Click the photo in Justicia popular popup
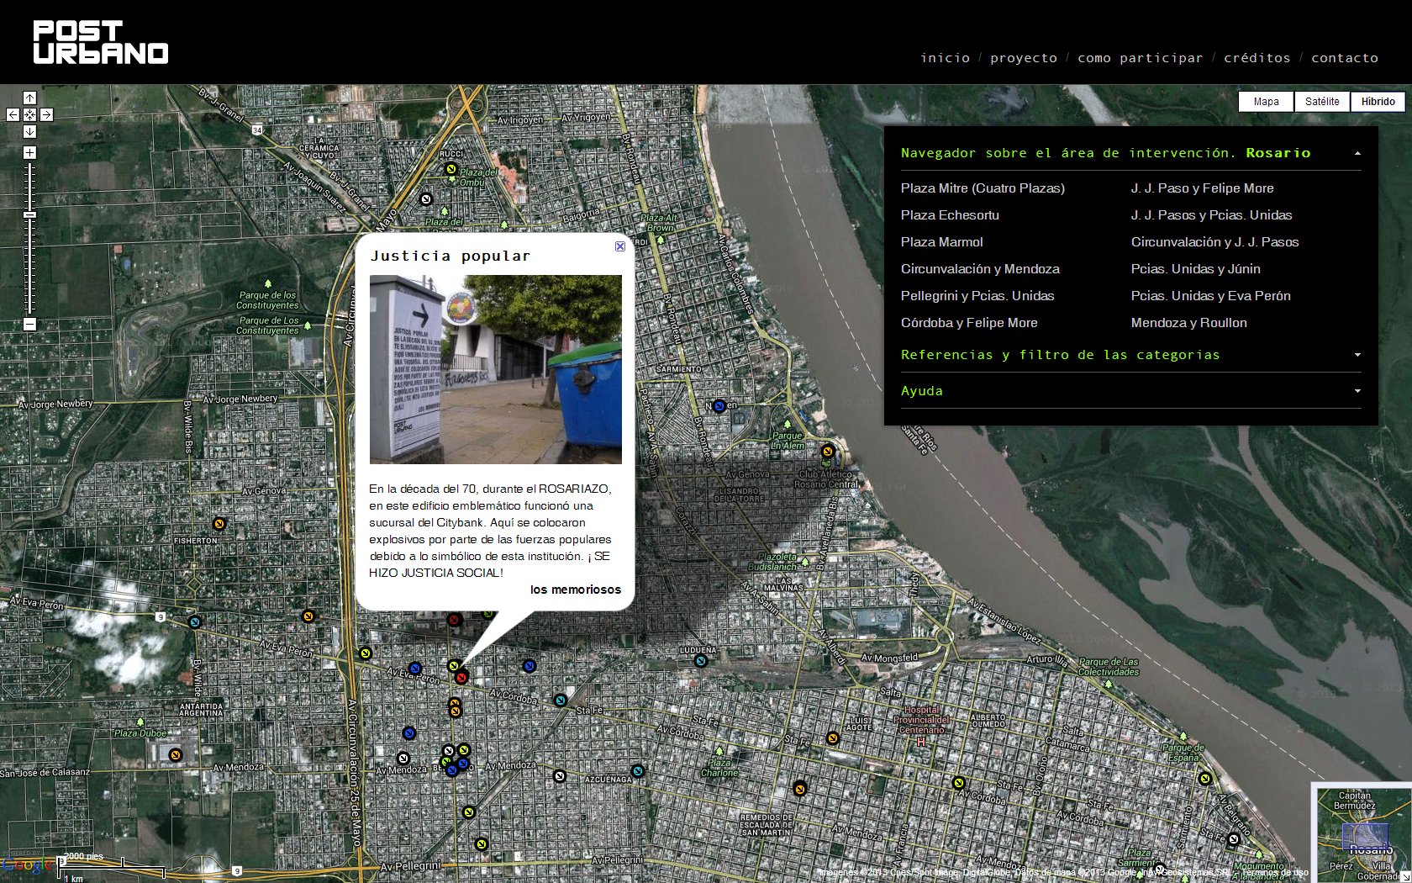 [495, 369]
